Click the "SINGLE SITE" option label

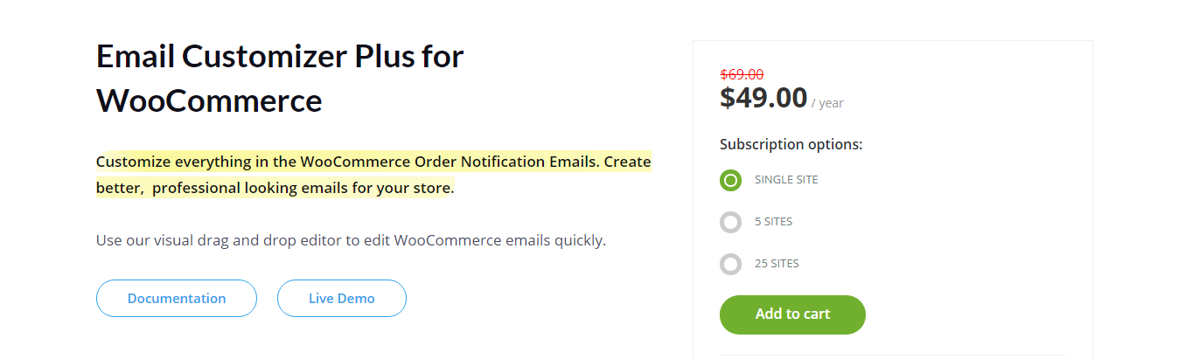coord(786,180)
